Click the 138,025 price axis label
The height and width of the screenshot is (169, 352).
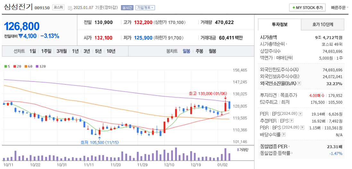(240, 94)
